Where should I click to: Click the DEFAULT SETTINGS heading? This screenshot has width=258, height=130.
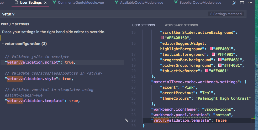click(15, 24)
